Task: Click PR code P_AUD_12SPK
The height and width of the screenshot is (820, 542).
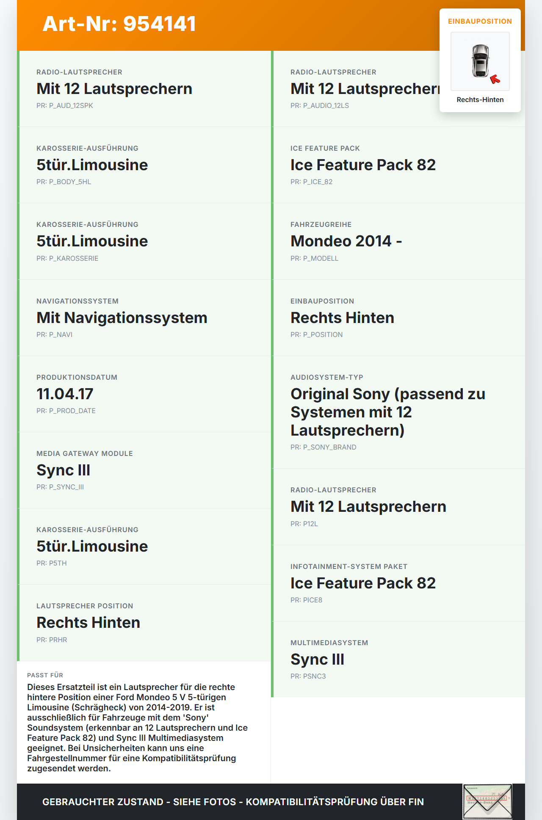Action: [64, 105]
